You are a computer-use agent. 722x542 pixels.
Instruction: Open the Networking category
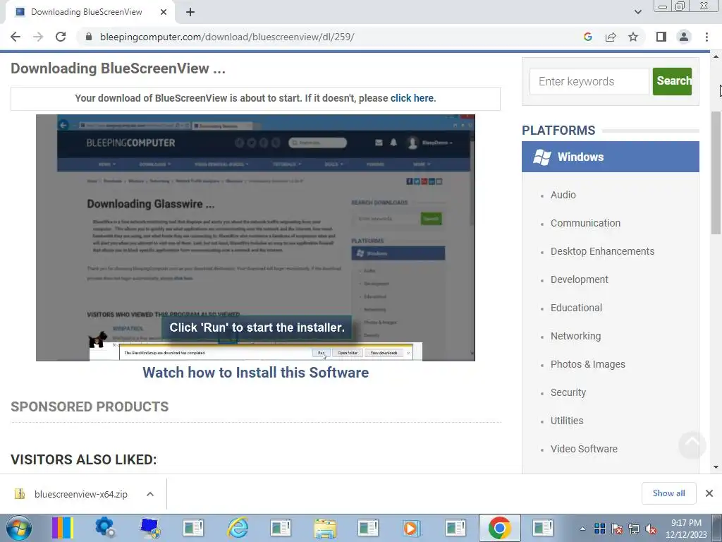pyautogui.click(x=575, y=336)
